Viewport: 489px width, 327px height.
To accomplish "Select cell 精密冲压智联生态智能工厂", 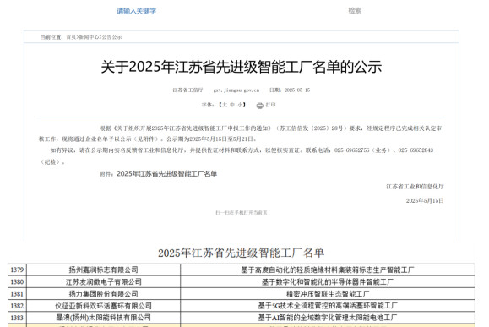I will pos(328,293).
